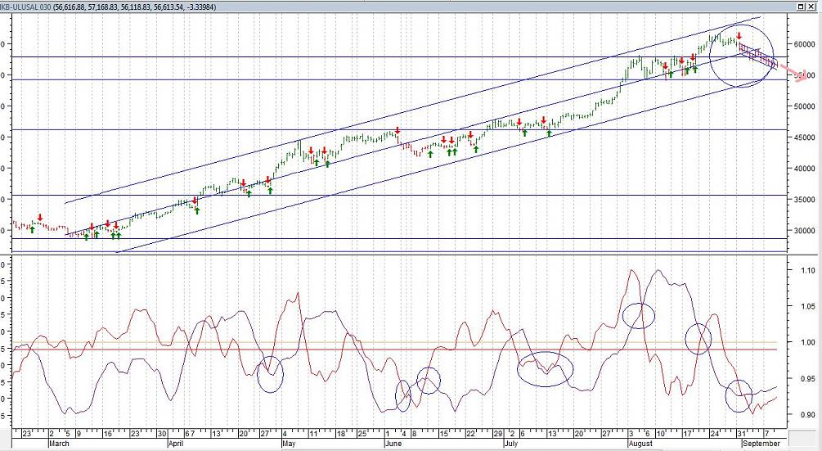The image size is (822, 451).
Task: Select the oscillator circle at late April crossover
Action: click(270, 375)
